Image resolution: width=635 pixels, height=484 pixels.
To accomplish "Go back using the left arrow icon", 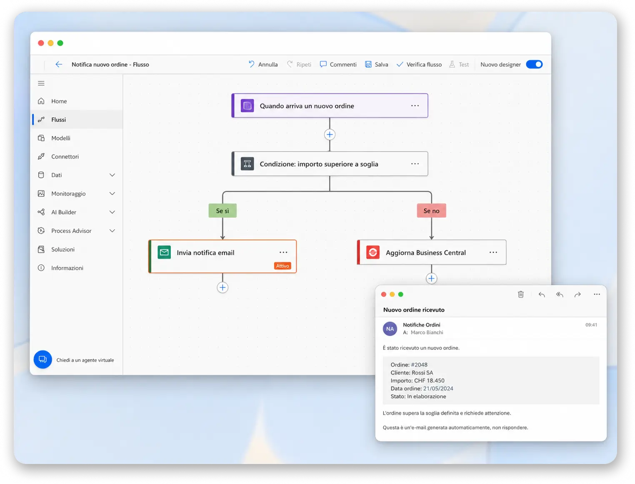I will (59, 64).
